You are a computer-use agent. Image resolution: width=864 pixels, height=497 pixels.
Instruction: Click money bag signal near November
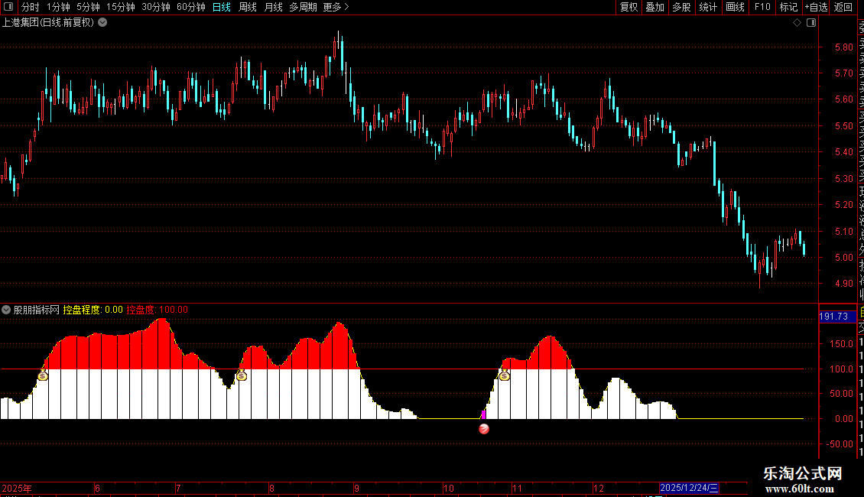(504, 375)
